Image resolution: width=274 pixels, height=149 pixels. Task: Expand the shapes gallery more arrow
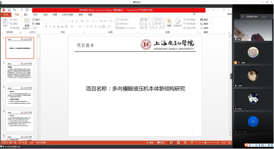(x=164, y=27)
